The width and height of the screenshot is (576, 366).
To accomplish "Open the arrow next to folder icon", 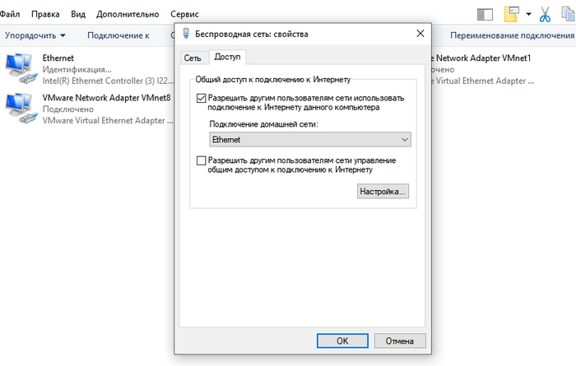I will click(528, 14).
